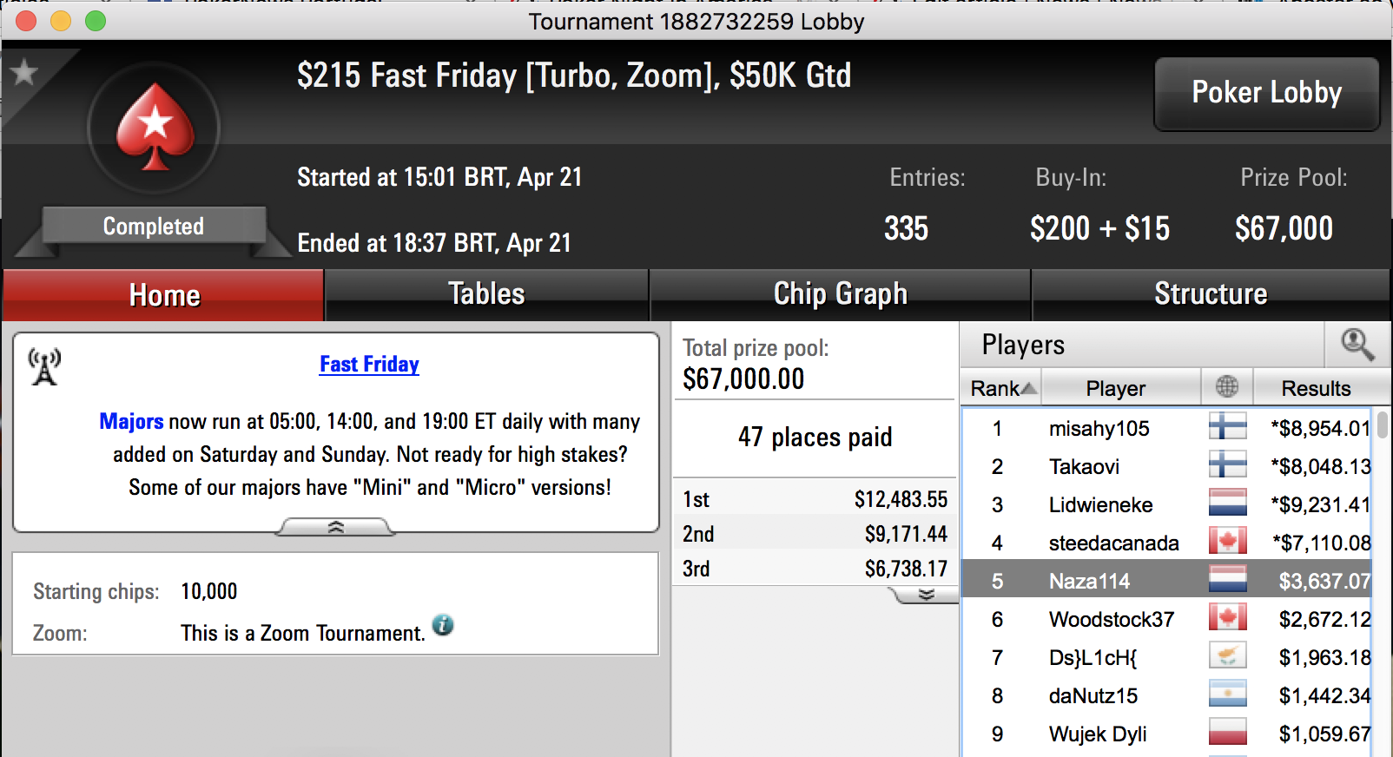Viewport: 1393px width, 757px height.
Task: Switch to the Tables tab
Action: click(x=486, y=294)
